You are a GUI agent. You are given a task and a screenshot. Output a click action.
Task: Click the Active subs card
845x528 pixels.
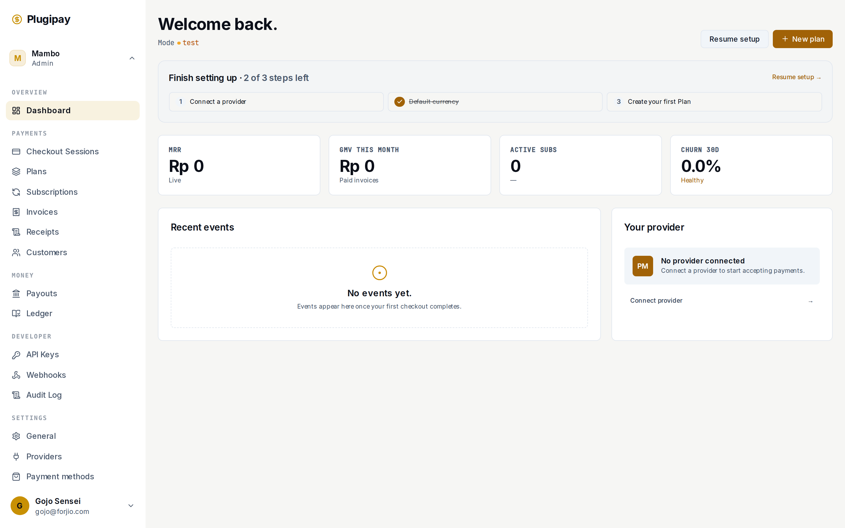pyautogui.click(x=581, y=165)
